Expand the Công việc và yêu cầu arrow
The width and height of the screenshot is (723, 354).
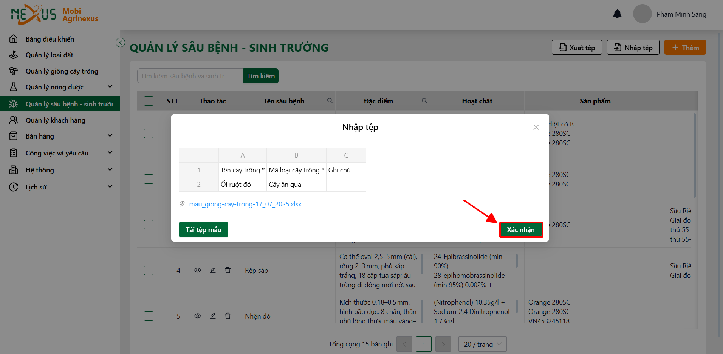(x=110, y=152)
